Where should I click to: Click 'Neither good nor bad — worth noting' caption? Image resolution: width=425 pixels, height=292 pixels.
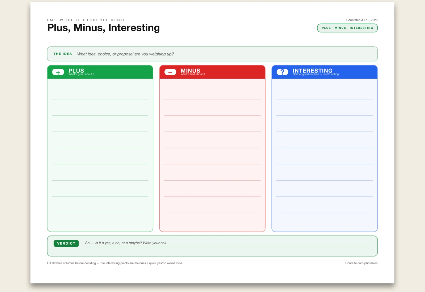pos(316,74)
